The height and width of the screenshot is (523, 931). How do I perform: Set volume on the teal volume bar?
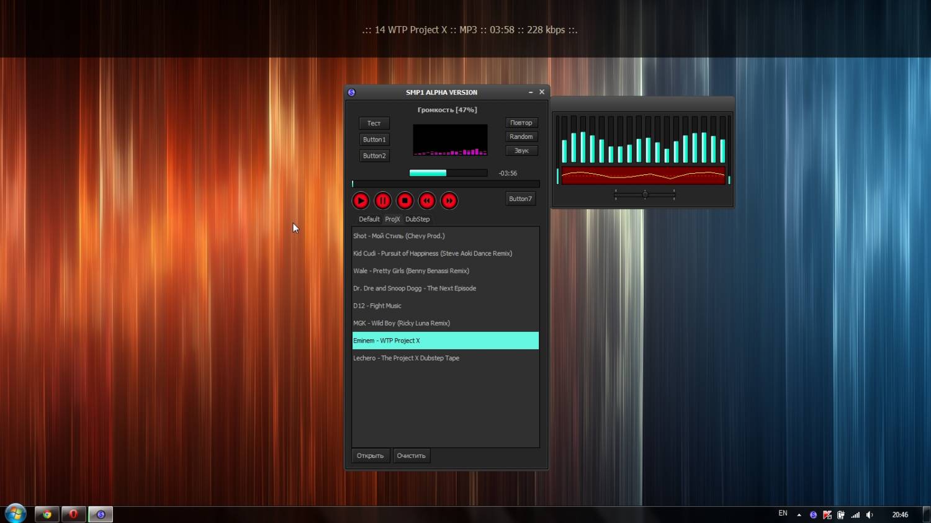point(448,173)
